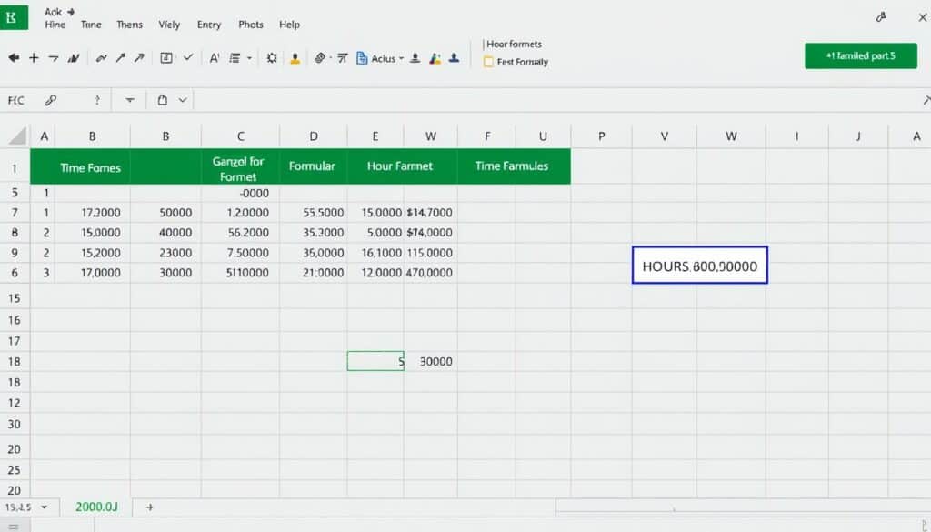Screen dimensions: 931x532
Task: Expand the formula bar at right edge
Action: [926, 100]
